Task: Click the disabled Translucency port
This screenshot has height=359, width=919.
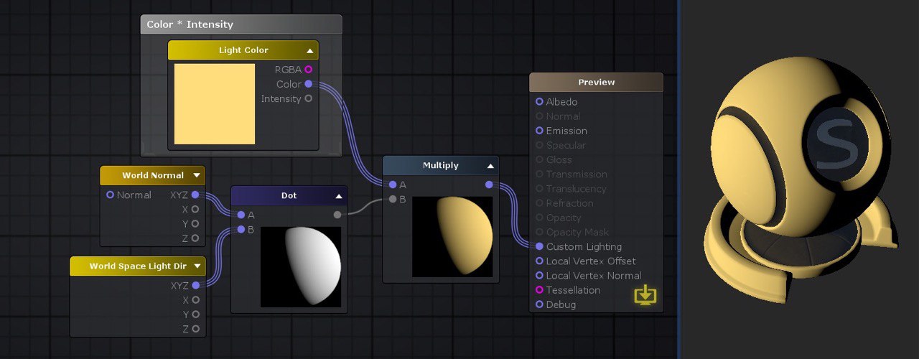Action: click(x=539, y=189)
